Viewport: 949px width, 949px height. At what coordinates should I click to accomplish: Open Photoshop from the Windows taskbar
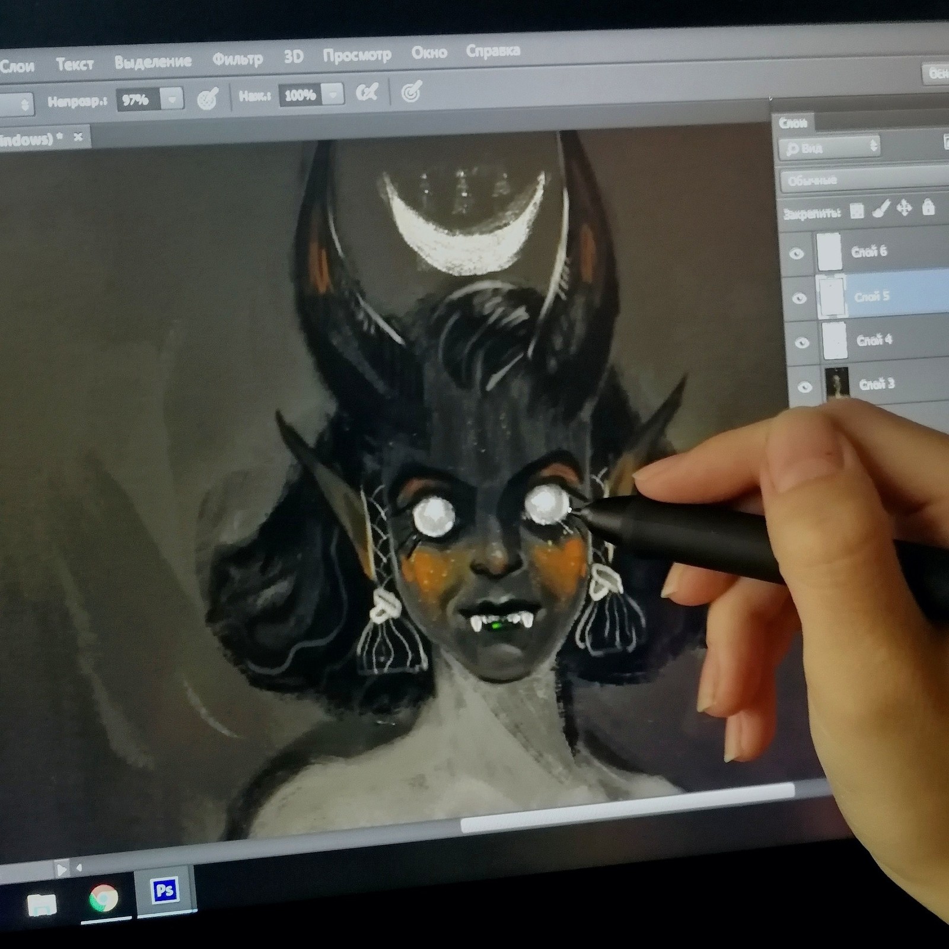164,891
